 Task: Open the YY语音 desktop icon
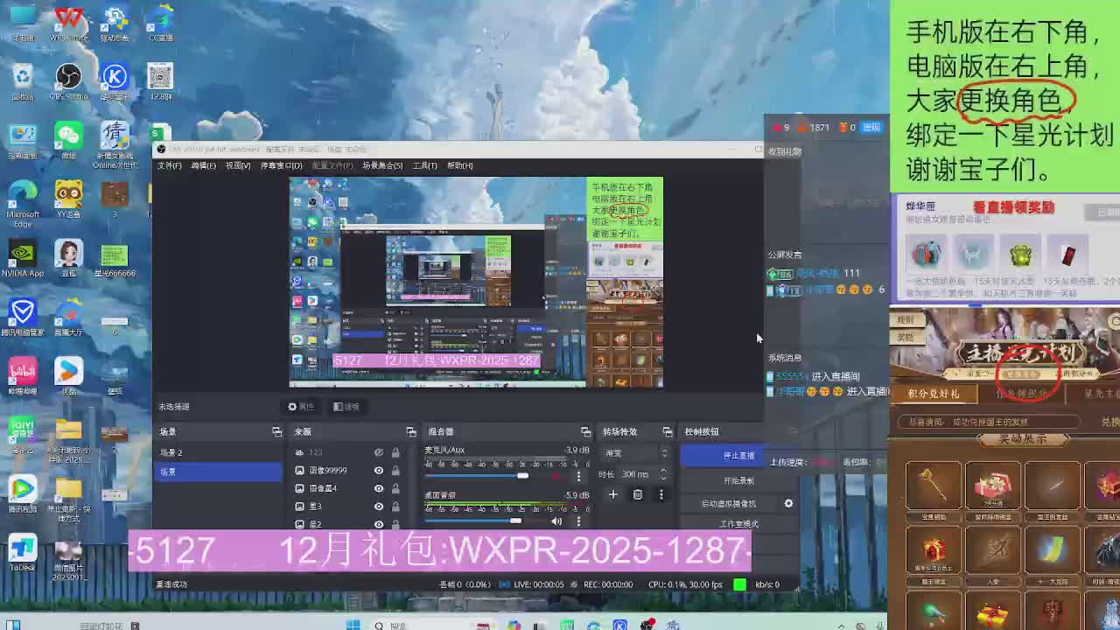pyautogui.click(x=68, y=199)
